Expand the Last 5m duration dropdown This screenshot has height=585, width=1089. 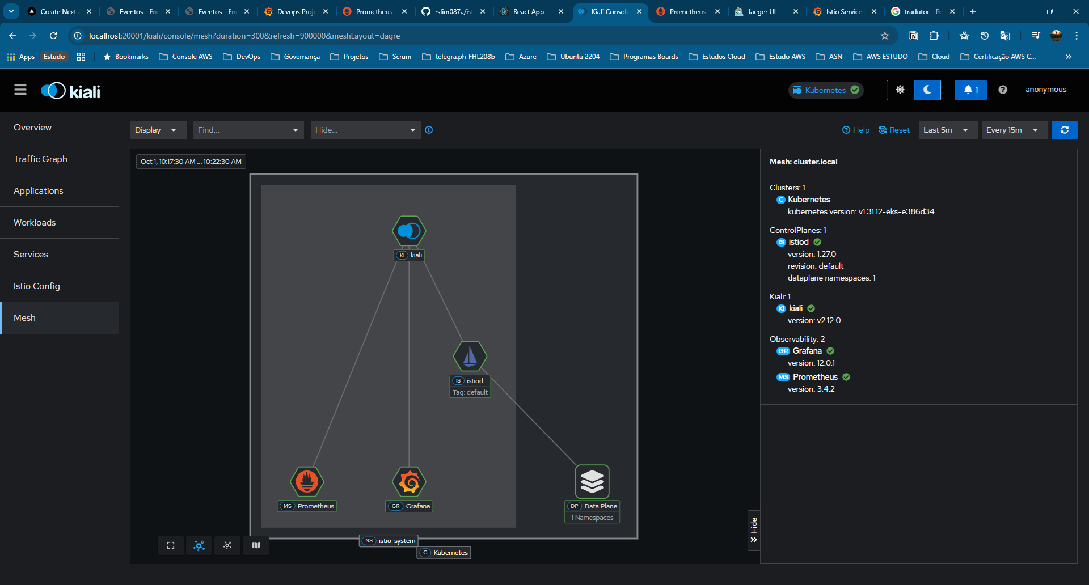pyautogui.click(x=947, y=130)
